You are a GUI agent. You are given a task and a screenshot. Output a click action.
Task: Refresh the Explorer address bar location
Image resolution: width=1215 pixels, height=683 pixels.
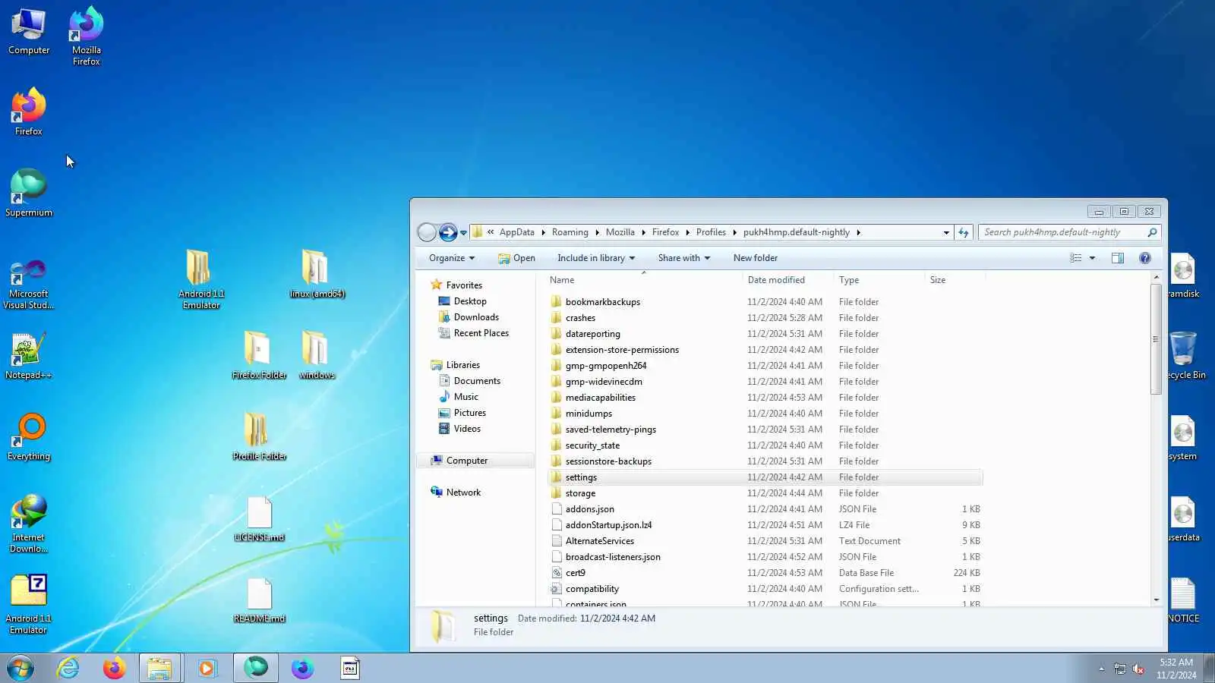click(x=964, y=232)
